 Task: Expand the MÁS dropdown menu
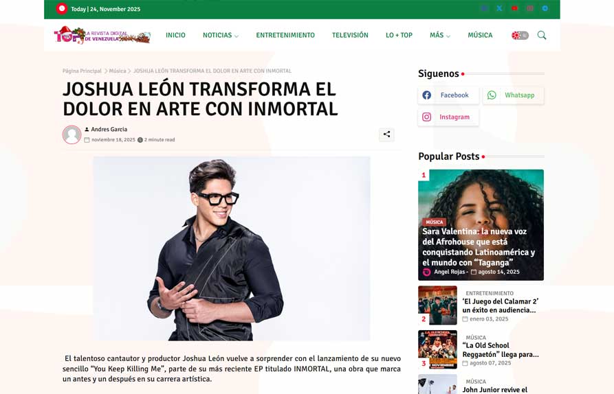[x=440, y=35]
